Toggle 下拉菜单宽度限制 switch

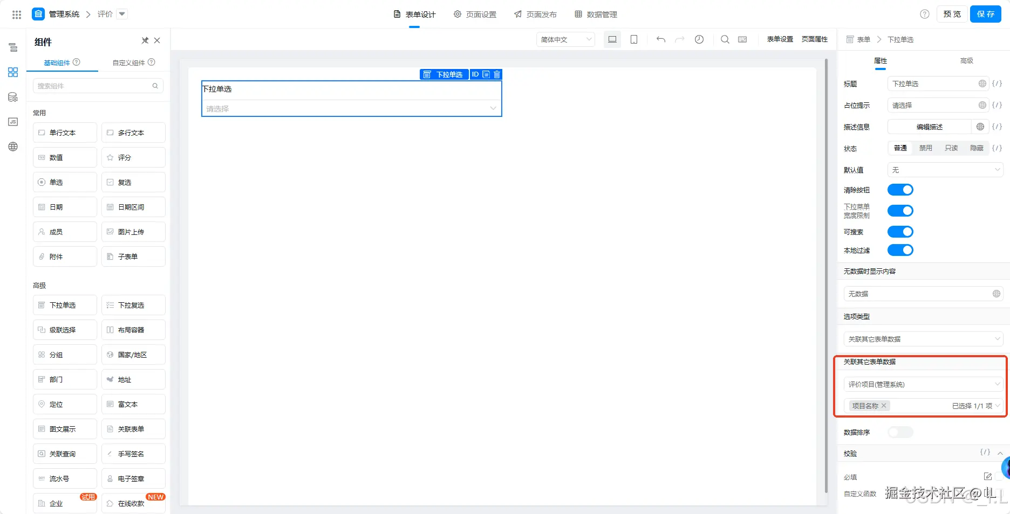pyautogui.click(x=900, y=211)
